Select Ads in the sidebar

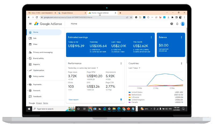[x=35, y=38]
